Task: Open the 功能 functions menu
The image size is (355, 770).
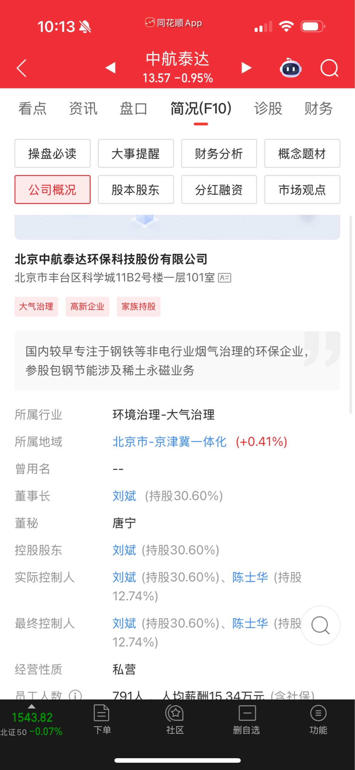Action: pyautogui.click(x=318, y=718)
